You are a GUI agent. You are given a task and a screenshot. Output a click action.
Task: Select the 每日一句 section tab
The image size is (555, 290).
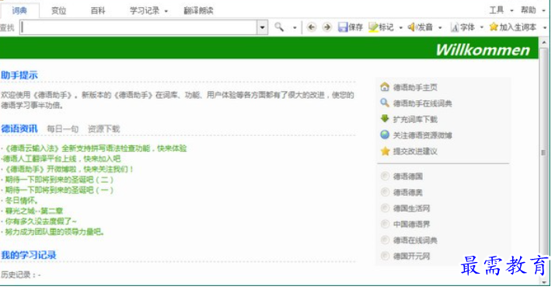(63, 129)
